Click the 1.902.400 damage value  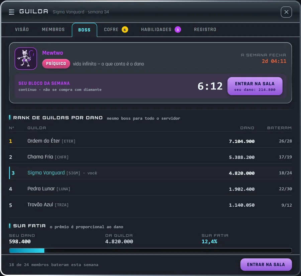[x=242, y=189]
